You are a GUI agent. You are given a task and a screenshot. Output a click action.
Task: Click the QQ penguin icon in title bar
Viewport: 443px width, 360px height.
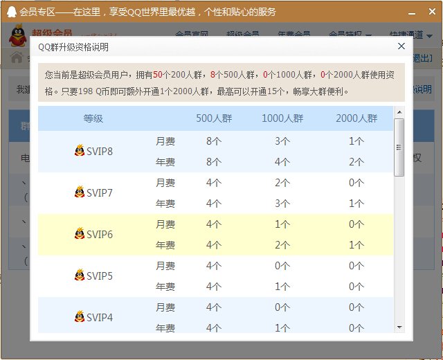point(11,12)
